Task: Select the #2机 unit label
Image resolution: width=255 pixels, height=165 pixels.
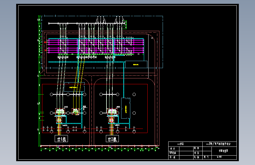Action: (112, 139)
